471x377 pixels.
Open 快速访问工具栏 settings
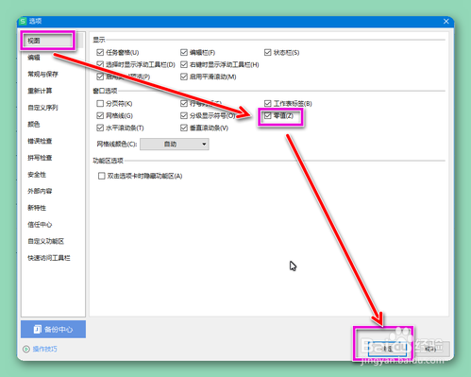49,258
